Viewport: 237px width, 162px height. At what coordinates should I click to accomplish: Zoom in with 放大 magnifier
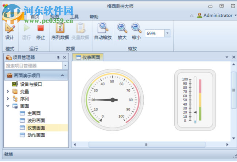click(122, 32)
